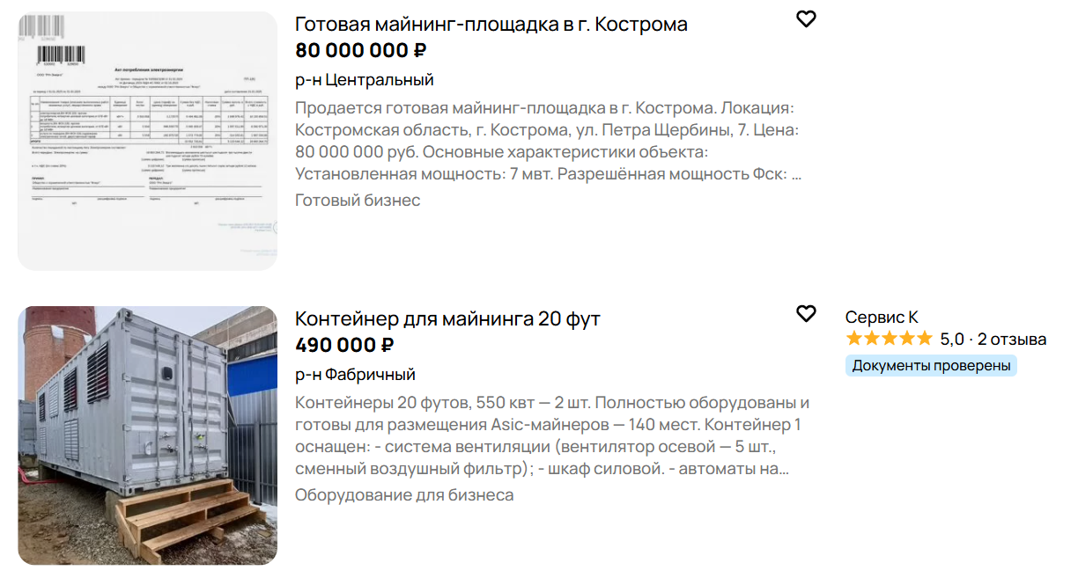
Task: Filter by район Фабричный
Action: [x=355, y=373]
